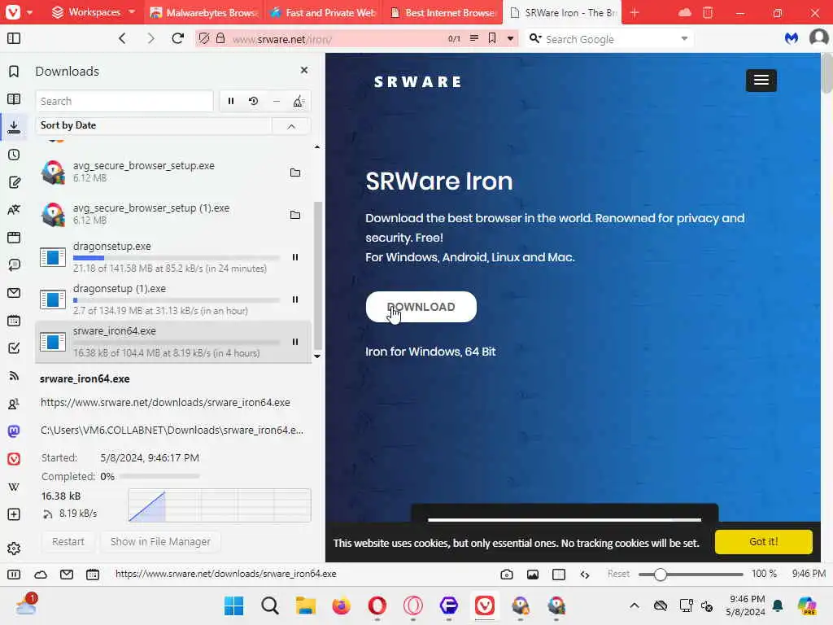Open the Bookmarks panel in the sidebar
The image size is (833, 625).
click(x=15, y=72)
